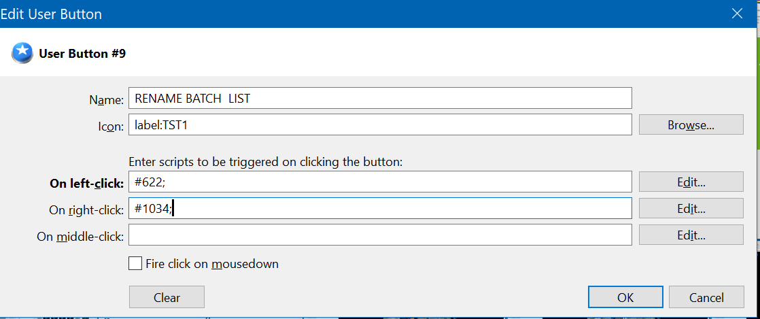The image size is (760, 319).
Task: Confirm the dialog with OK
Action: tap(625, 297)
